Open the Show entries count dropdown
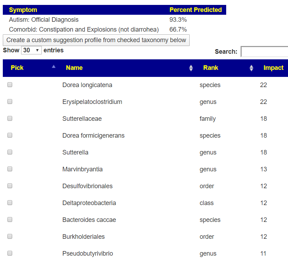Image resolution: width=288 pixels, height=263 pixels. click(31, 50)
